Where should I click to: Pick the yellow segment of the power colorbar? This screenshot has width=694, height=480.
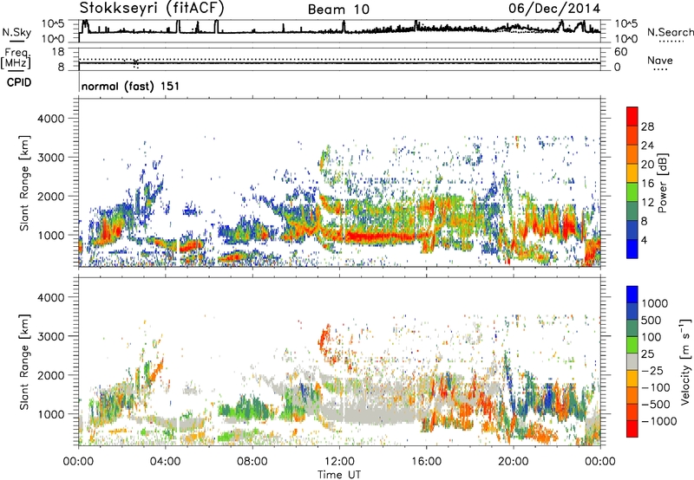pyautogui.click(x=632, y=173)
